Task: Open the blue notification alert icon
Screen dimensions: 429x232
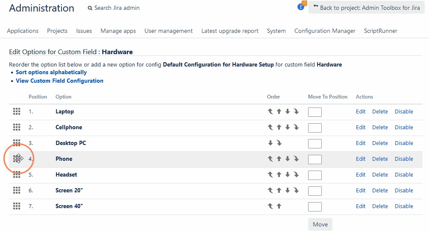Action: tap(301, 7)
